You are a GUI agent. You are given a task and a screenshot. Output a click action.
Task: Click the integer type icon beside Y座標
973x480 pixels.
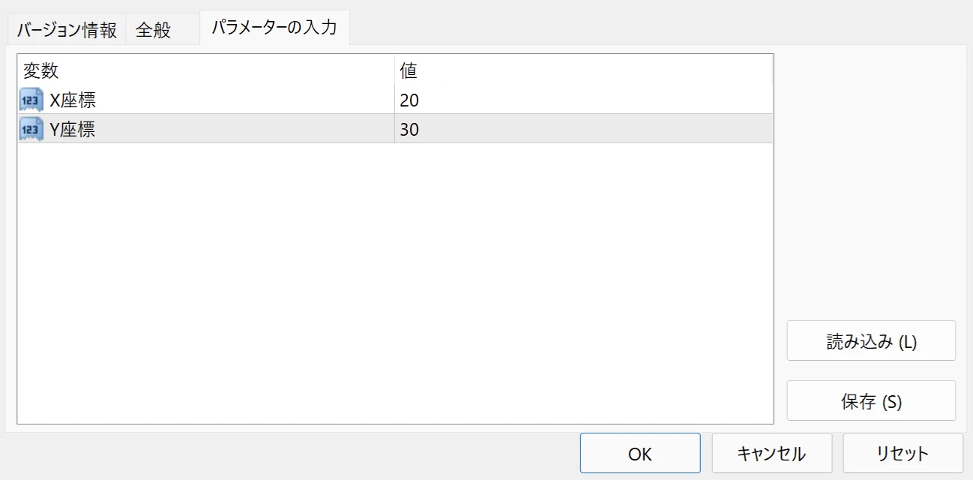[31, 129]
